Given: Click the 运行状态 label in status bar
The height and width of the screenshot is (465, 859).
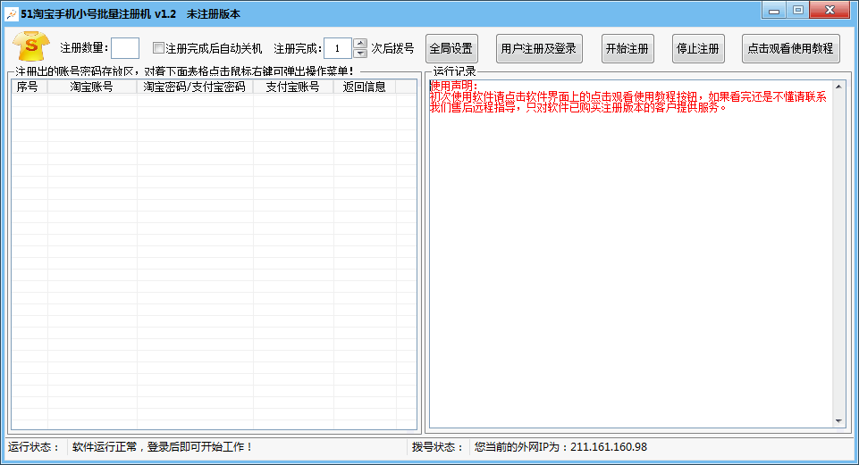Looking at the screenshot, I should coord(33,447).
